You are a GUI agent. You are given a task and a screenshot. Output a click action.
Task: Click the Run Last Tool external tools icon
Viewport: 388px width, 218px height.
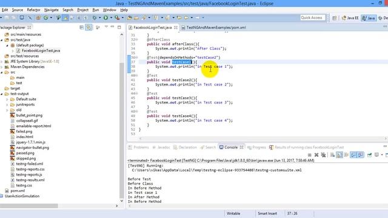click(117, 18)
